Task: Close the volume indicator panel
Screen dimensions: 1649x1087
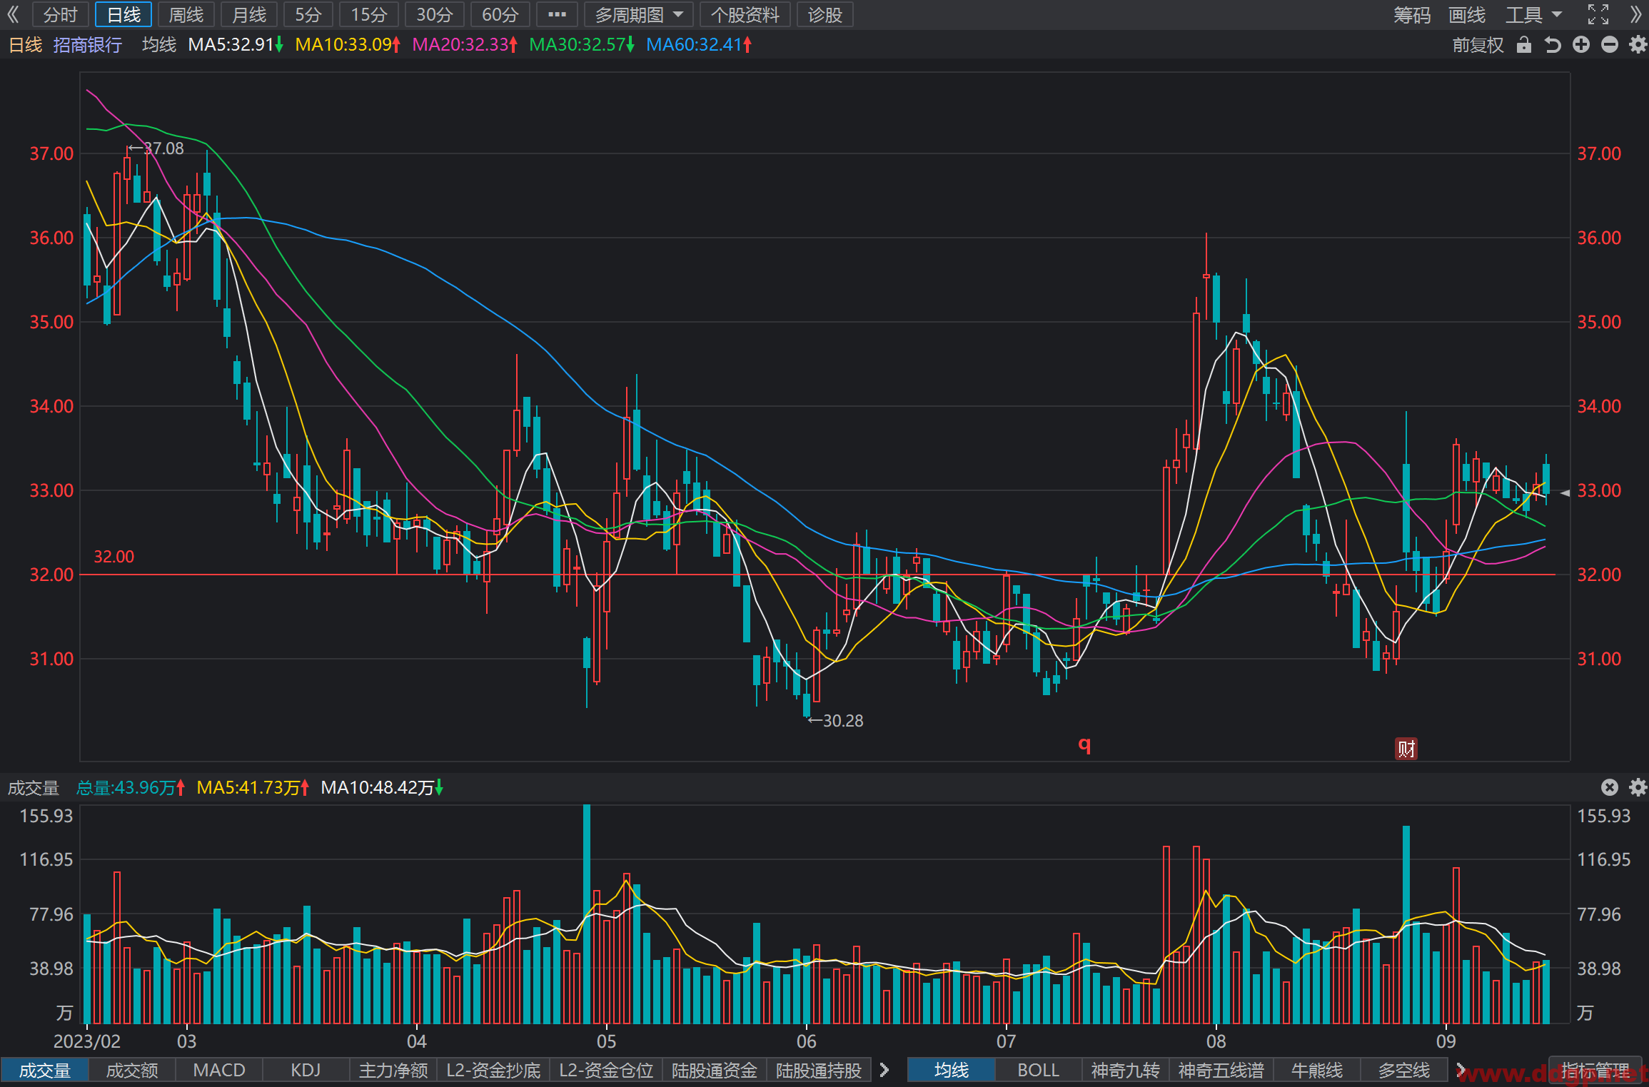Action: pyautogui.click(x=1610, y=787)
